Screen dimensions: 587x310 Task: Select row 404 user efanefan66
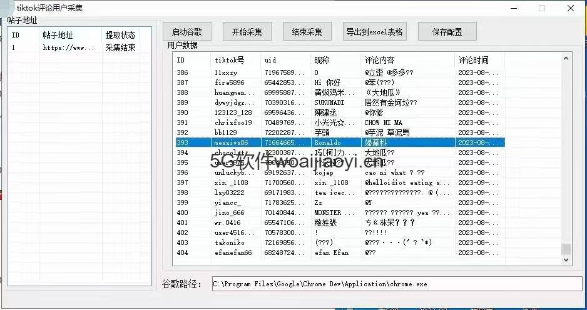(x=340, y=252)
